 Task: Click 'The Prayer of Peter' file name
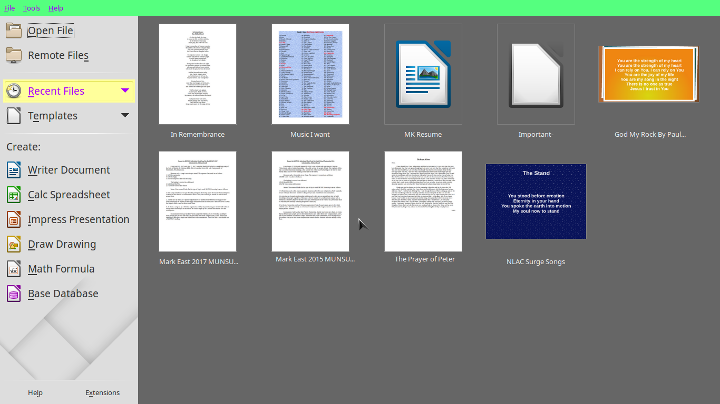pyautogui.click(x=425, y=259)
